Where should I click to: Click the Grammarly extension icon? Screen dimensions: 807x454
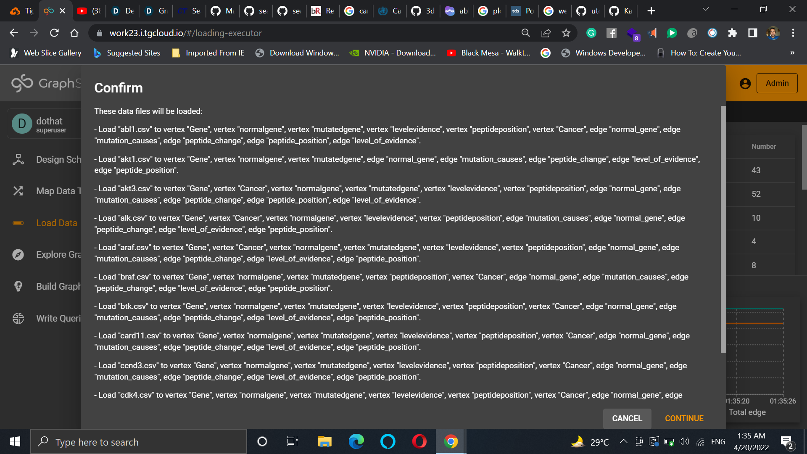(x=591, y=33)
